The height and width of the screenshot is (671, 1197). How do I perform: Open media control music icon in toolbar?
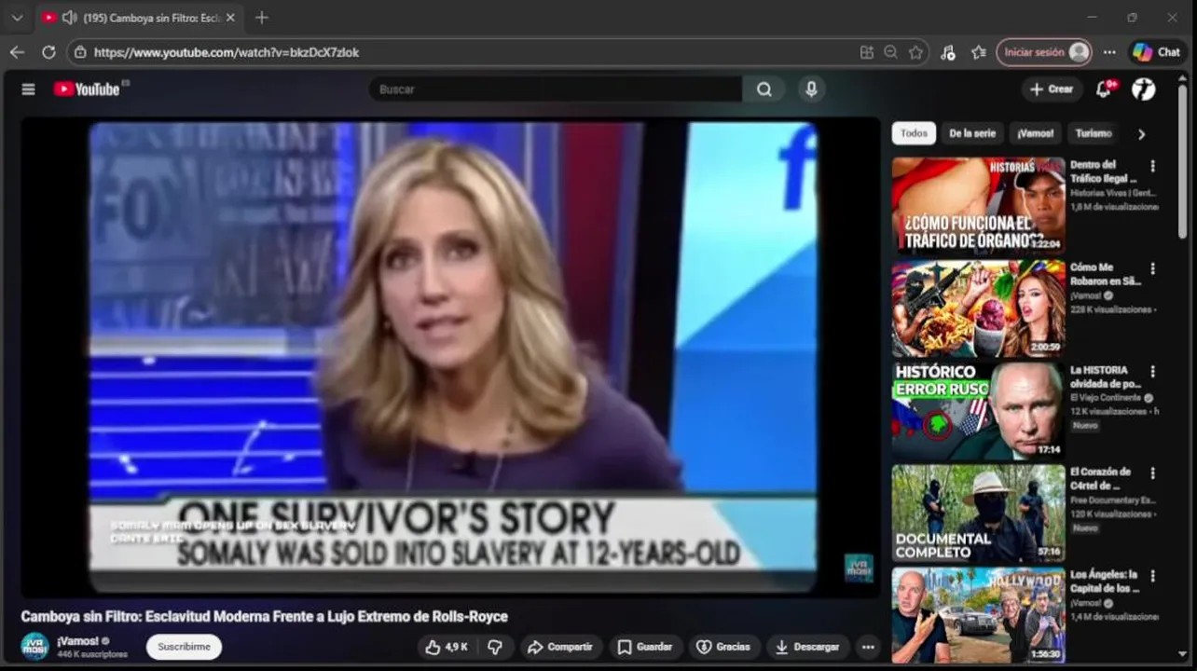[x=948, y=53]
